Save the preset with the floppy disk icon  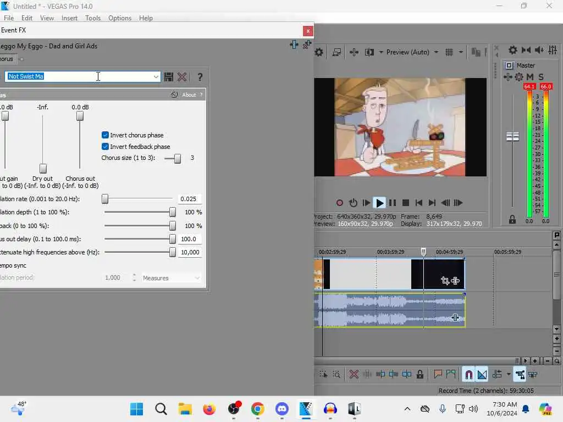click(169, 77)
